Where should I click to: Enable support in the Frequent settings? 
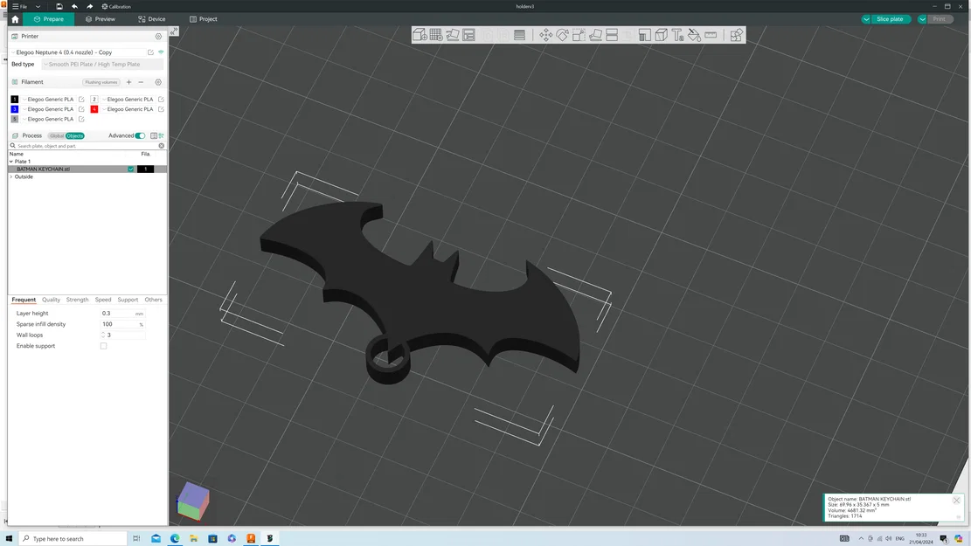103,346
